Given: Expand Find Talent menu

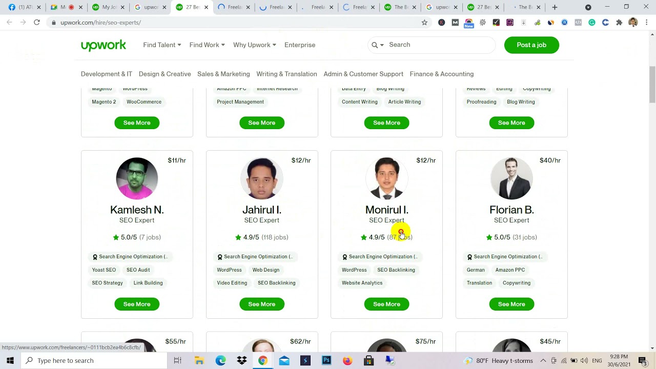Looking at the screenshot, I should (x=162, y=45).
